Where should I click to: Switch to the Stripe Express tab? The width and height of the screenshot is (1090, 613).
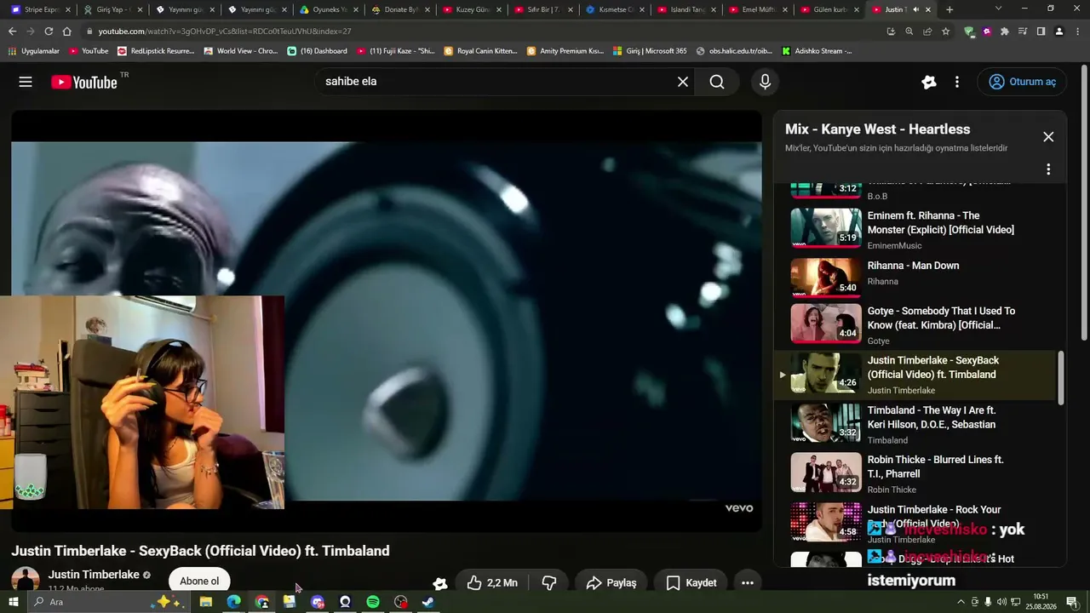[x=41, y=9]
